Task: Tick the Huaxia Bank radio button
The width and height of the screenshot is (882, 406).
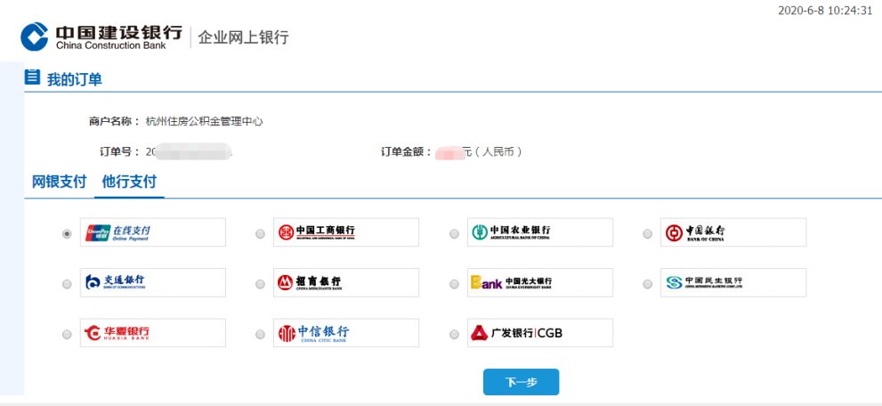Action: point(67,335)
